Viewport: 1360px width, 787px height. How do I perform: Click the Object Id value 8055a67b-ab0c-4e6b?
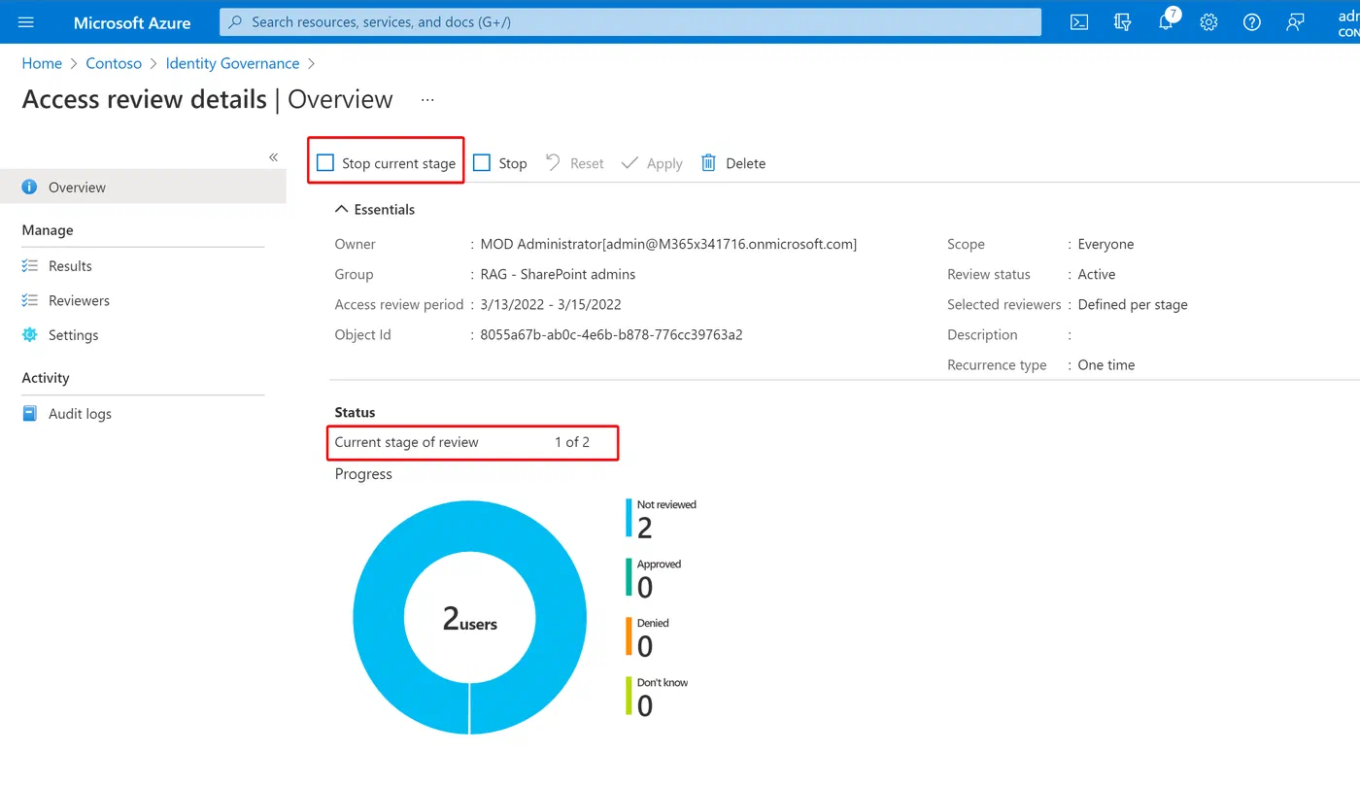point(611,334)
